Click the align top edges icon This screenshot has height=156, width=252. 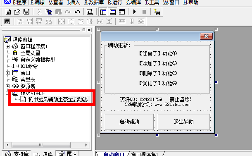(39, 21)
